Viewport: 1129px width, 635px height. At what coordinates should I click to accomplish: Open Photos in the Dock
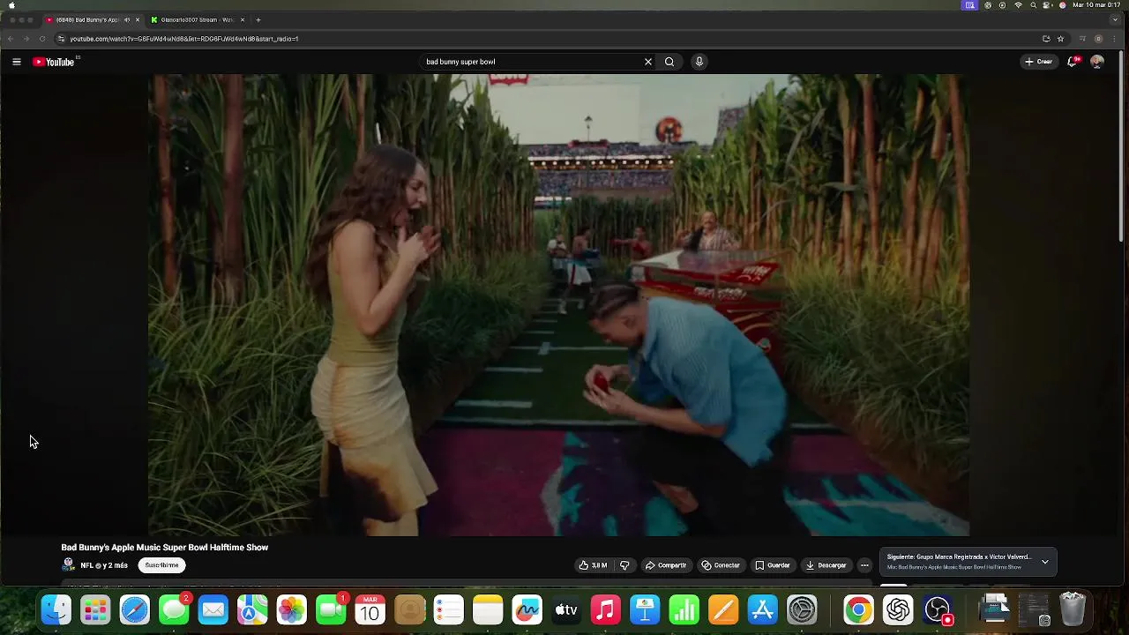[x=291, y=610]
